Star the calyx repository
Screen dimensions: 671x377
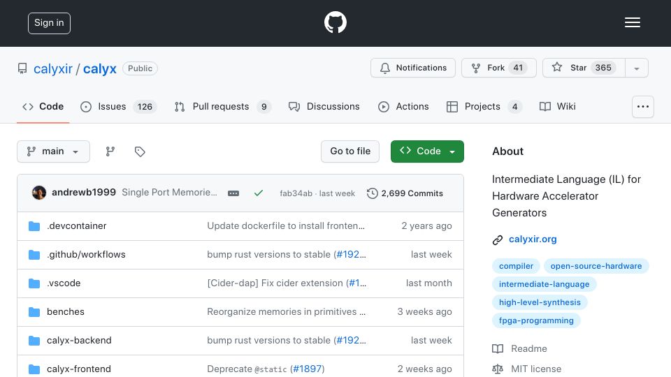[584, 68]
